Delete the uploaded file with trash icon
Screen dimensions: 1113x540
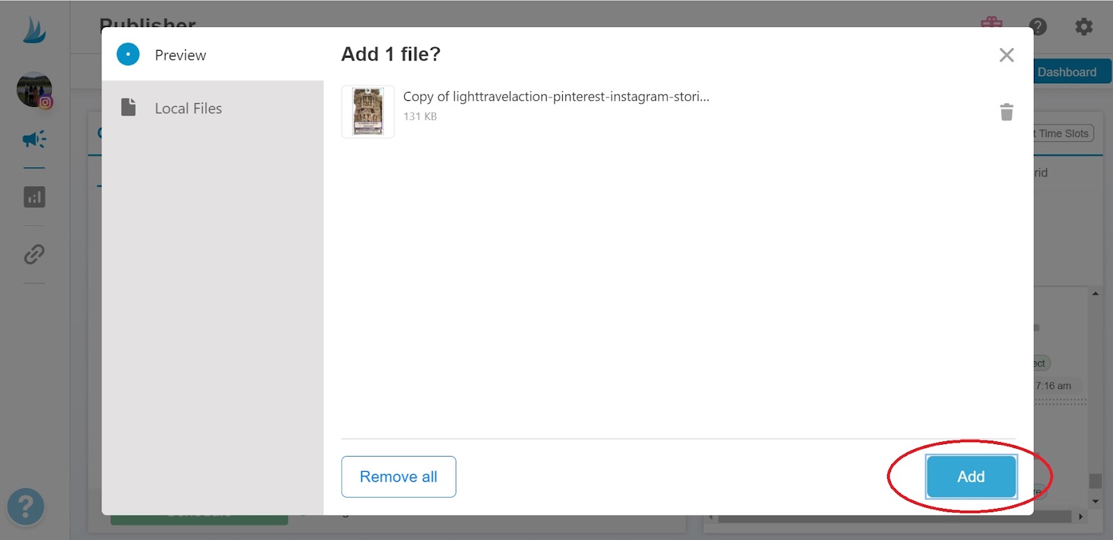[1007, 112]
